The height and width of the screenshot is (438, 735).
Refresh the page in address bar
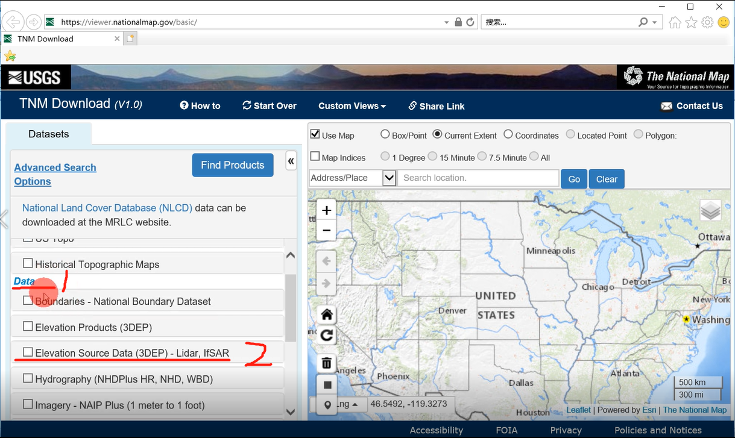[470, 22]
